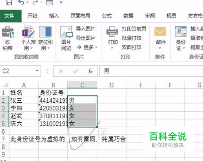Click the 定位引用 icon
The width and height of the screenshot is (204, 161).
(x=45, y=32)
